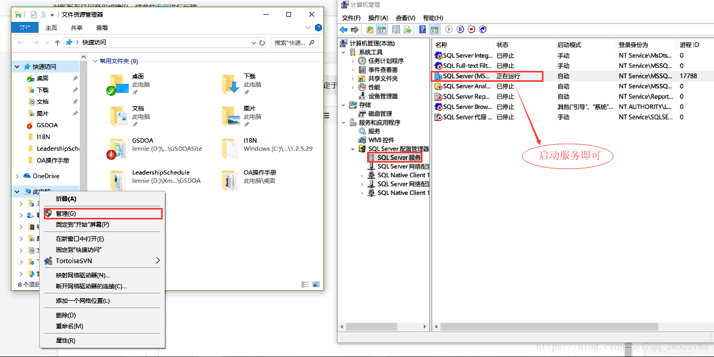Viewport: 714px width, 357px height.
Task: Click the Explorer ribbon help question icon
Action: point(318,27)
